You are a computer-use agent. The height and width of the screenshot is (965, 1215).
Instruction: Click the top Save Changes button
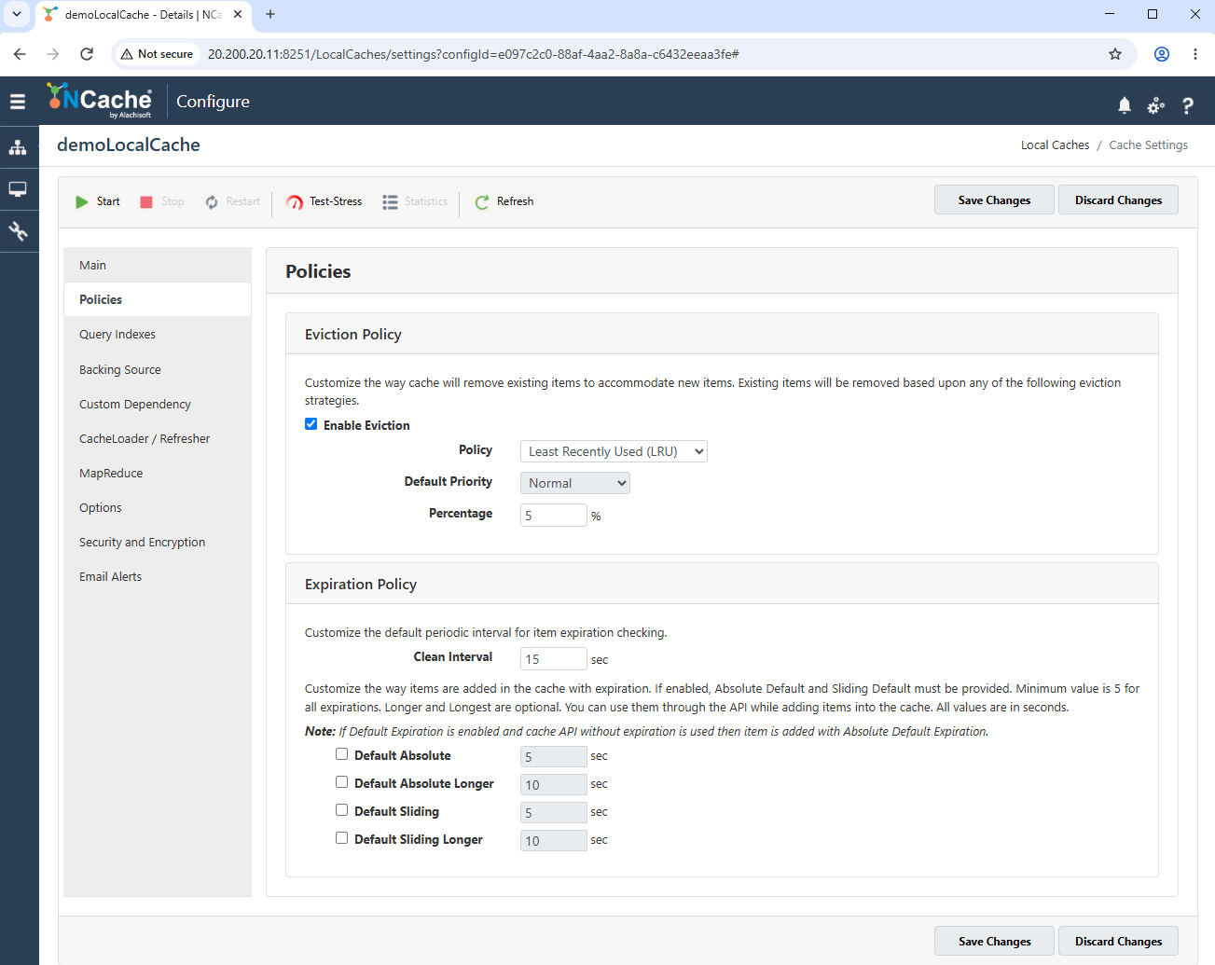pyautogui.click(x=994, y=200)
